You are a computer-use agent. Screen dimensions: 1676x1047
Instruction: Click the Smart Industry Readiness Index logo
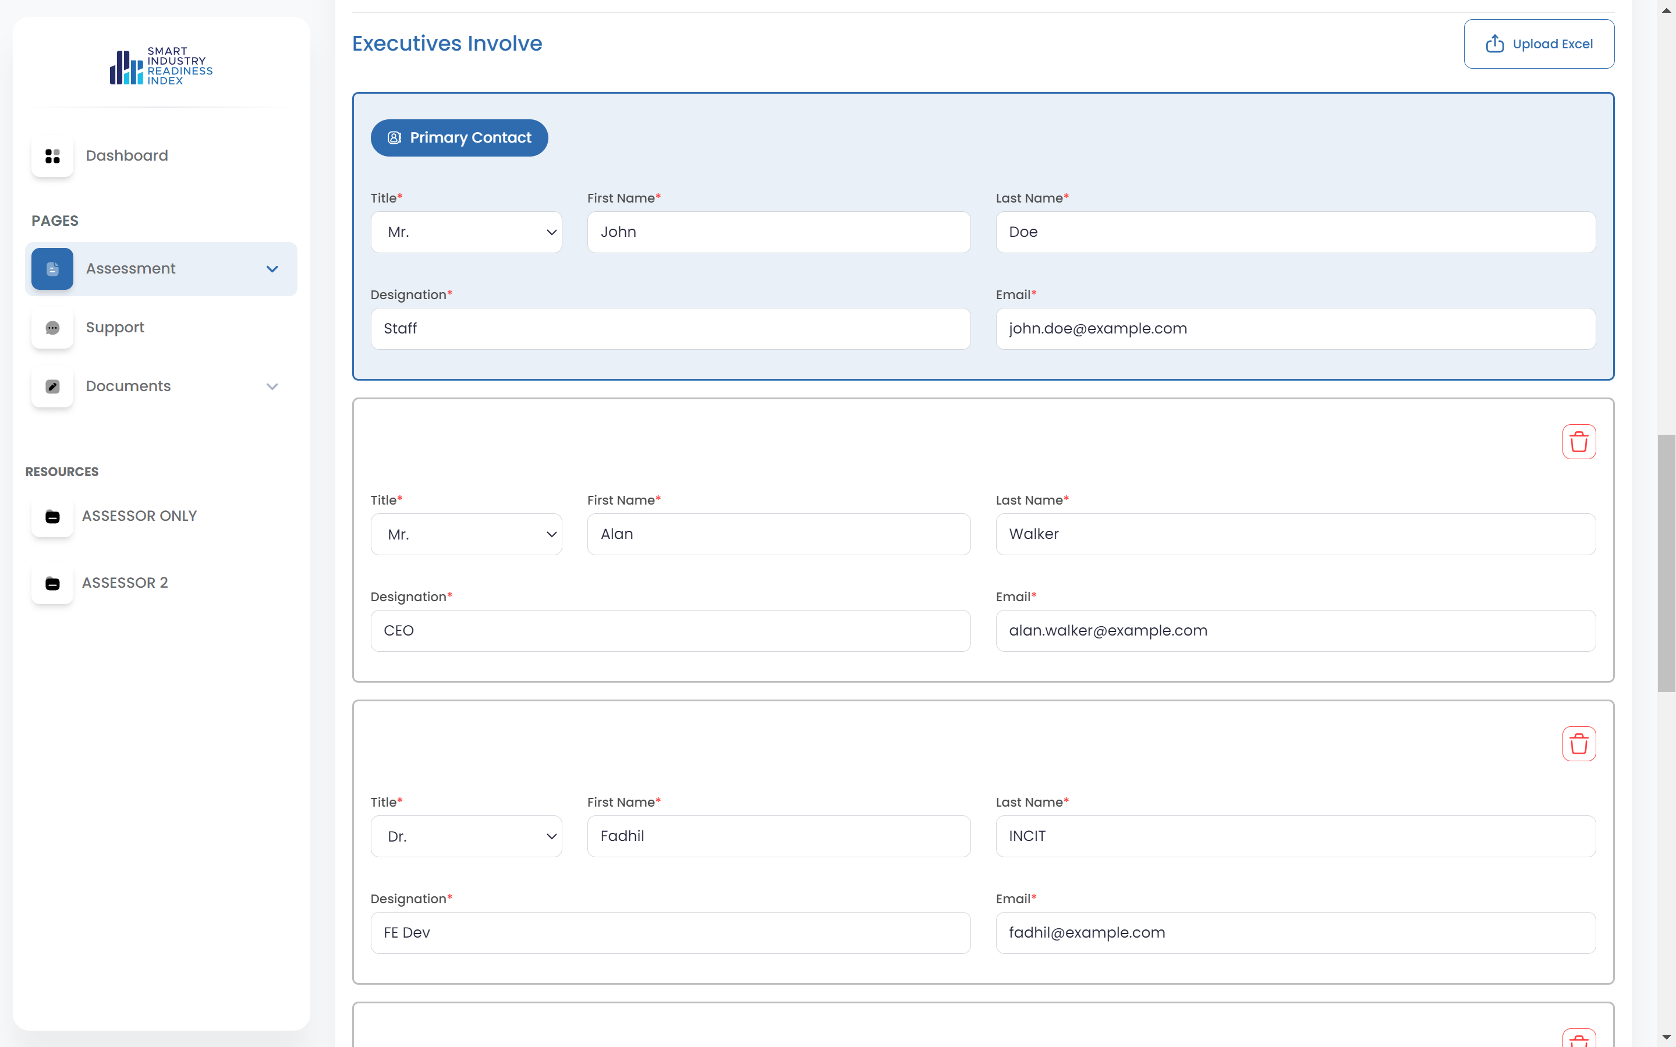pyautogui.click(x=161, y=66)
